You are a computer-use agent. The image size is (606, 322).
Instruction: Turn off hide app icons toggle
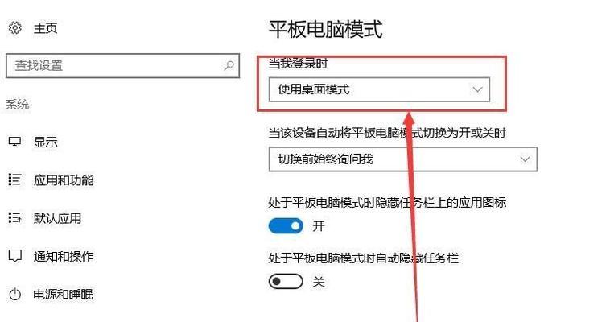286,225
